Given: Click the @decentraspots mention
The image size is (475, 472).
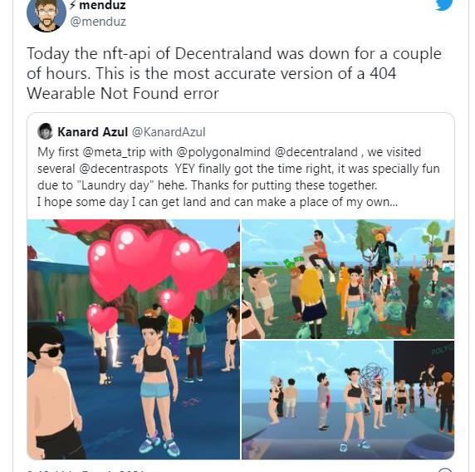Looking at the screenshot, I should (x=124, y=169).
